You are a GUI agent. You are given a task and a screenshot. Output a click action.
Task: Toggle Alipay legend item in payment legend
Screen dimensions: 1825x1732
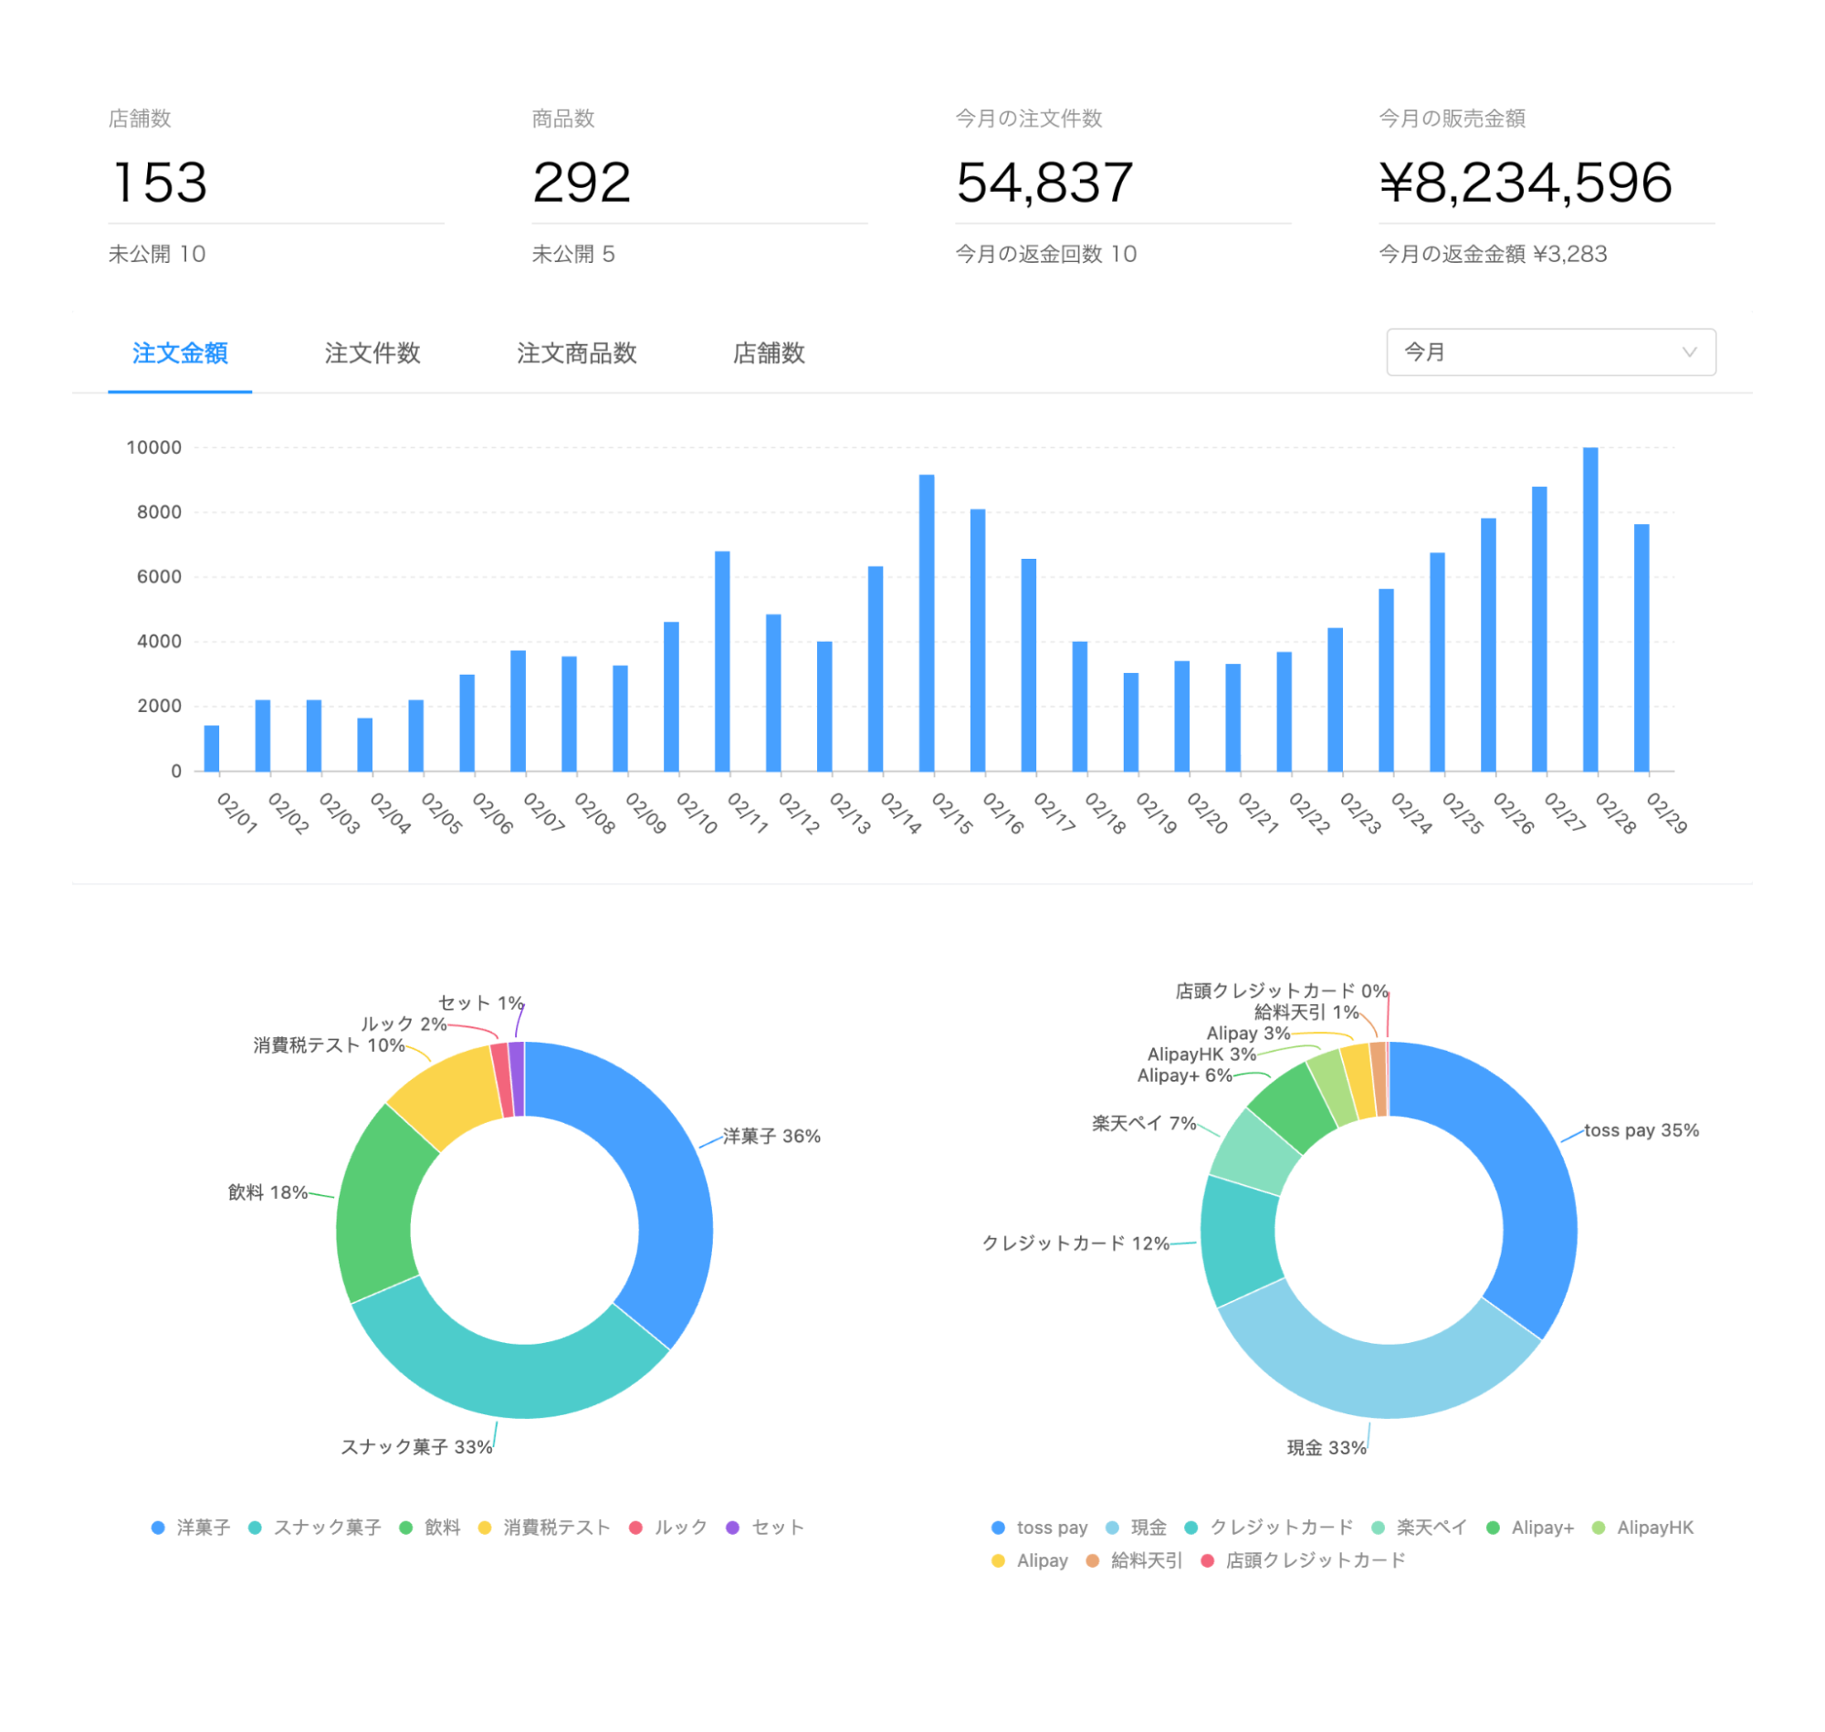pos(1028,1560)
